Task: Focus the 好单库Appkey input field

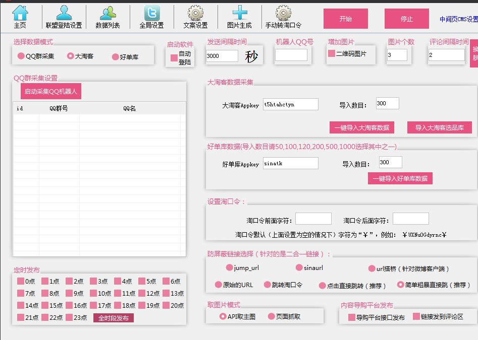Action: coord(291,163)
